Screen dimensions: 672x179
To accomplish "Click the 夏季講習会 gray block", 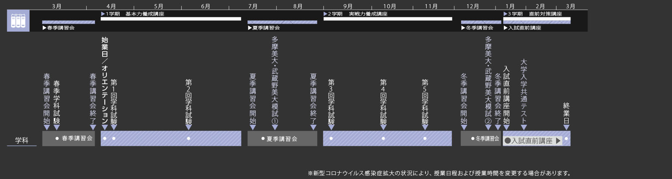I will point(282,138).
